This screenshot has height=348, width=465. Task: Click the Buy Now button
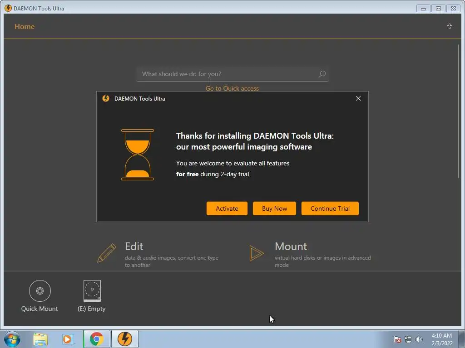274,208
